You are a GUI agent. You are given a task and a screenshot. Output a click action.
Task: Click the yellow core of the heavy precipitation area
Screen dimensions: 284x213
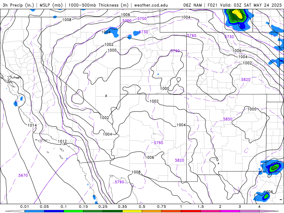(x=237, y=14)
